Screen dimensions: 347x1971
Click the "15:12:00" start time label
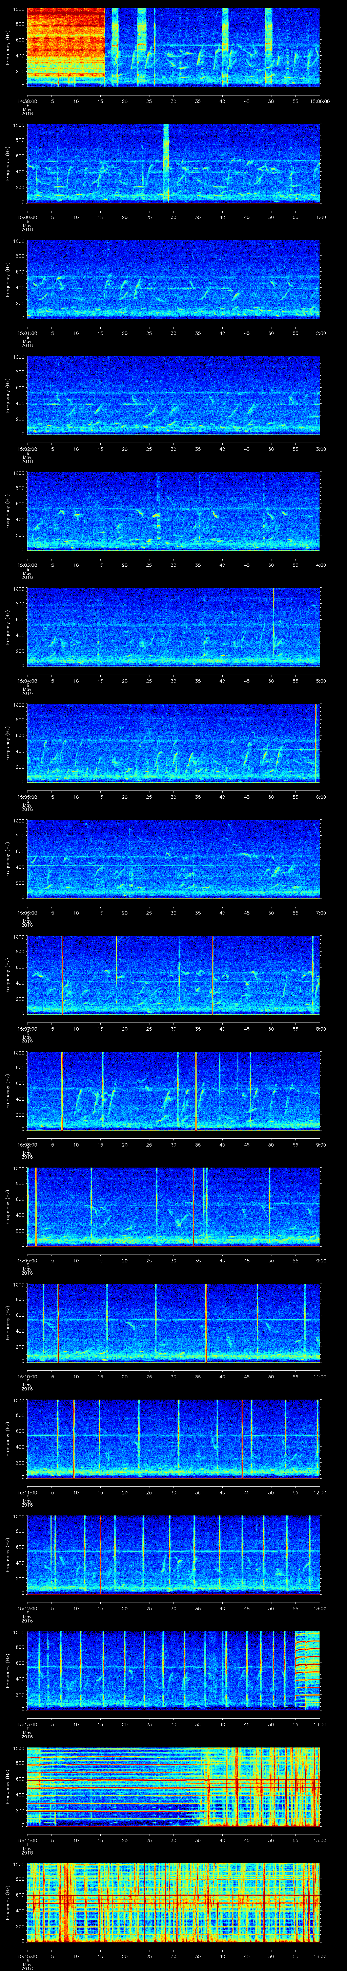tap(27, 1608)
